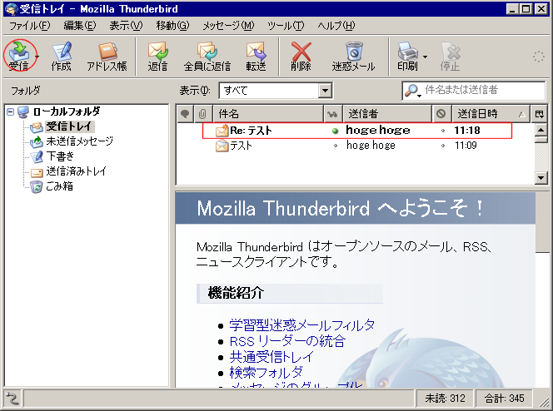Click the 受信 (Get Mail) toolbar icon
The width and height of the screenshot is (553, 411).
click(x=19, y=51)
